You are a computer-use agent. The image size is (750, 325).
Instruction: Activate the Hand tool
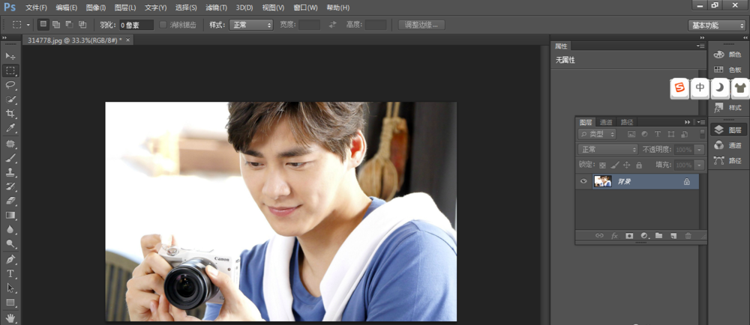pyautogui.click(x=10, y=317)
